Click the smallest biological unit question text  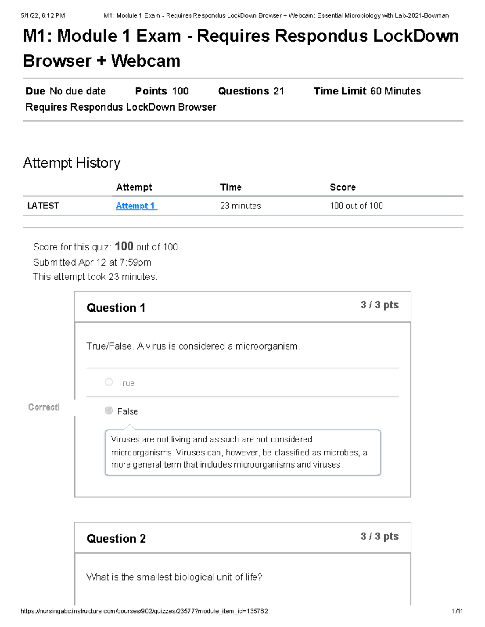click(174, 577)
